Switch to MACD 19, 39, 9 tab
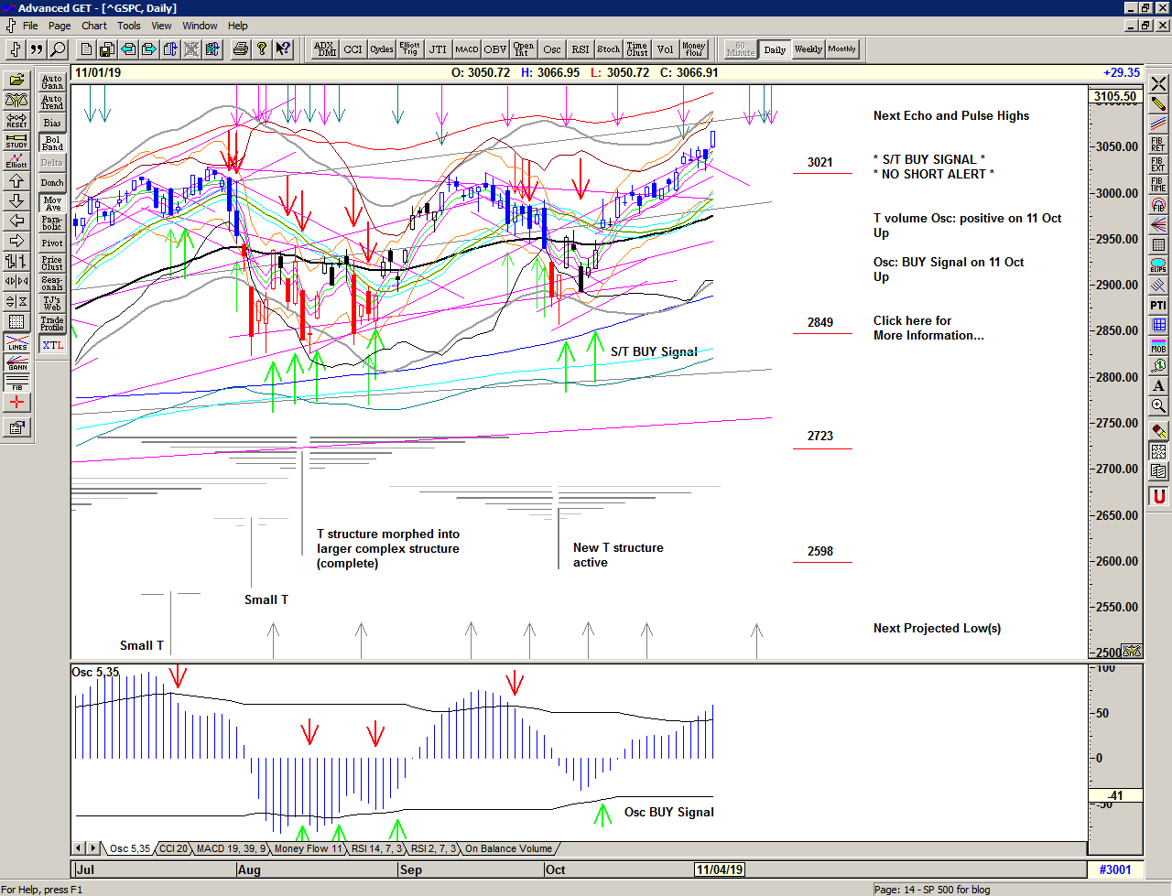The width and height of the screenshot is (1172, 896). (231, 848)
